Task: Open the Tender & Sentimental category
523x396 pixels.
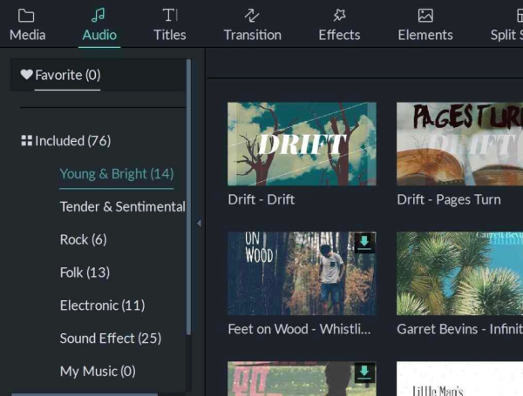Action: 122,206
